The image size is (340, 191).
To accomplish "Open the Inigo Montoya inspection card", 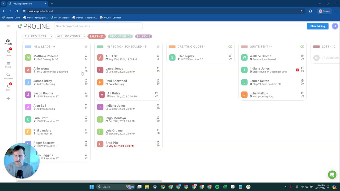I will pos(128,119).
